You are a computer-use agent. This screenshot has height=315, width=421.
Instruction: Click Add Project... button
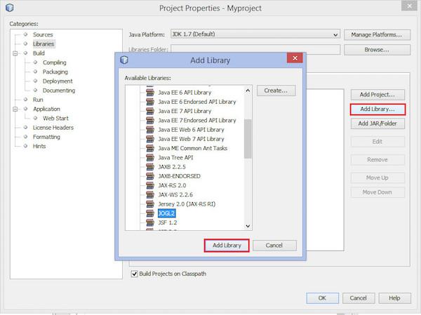click(x=377, y=95)
